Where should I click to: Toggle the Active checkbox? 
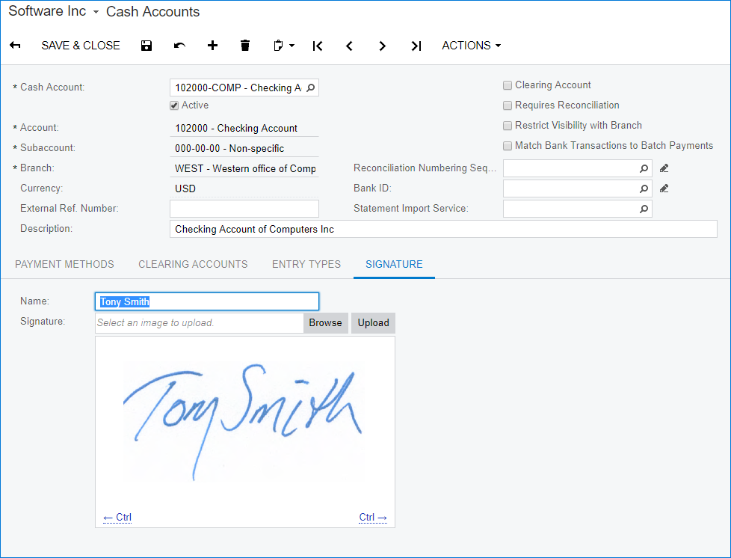[174, 105]
